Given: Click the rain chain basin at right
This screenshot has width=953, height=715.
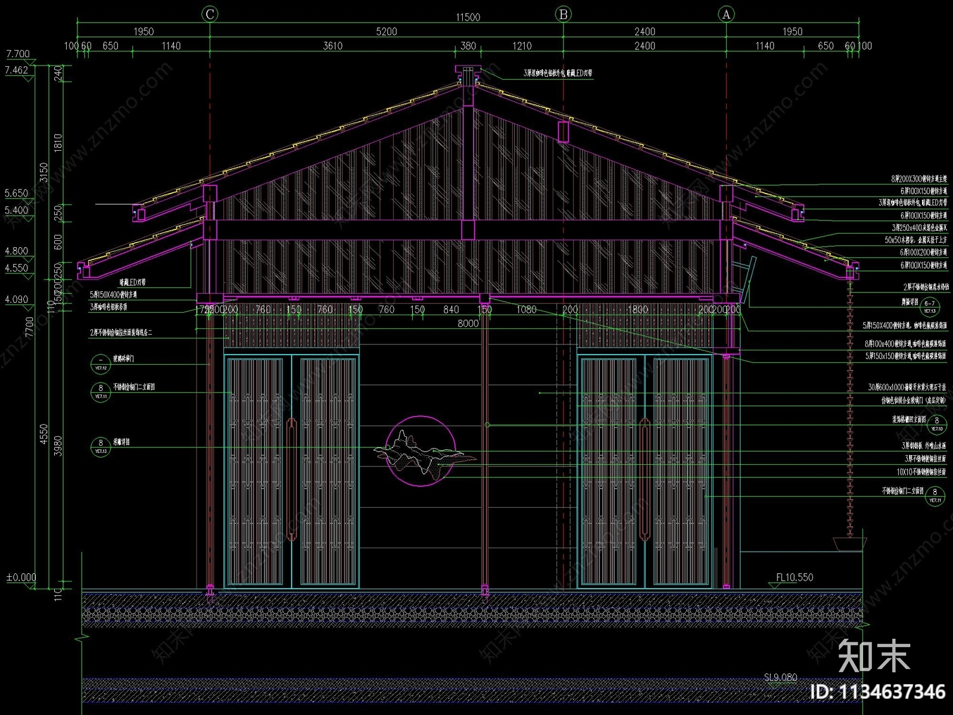Looking at the screenshot, I should pyautogui.click(x=849, y=545).
